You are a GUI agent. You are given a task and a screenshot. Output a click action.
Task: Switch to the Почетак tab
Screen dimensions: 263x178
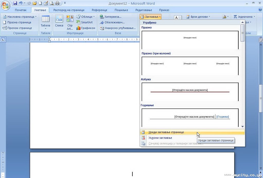click(x=21, y=10)
